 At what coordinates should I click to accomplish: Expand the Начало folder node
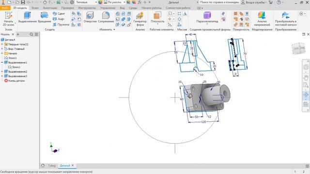pos(2,53)
